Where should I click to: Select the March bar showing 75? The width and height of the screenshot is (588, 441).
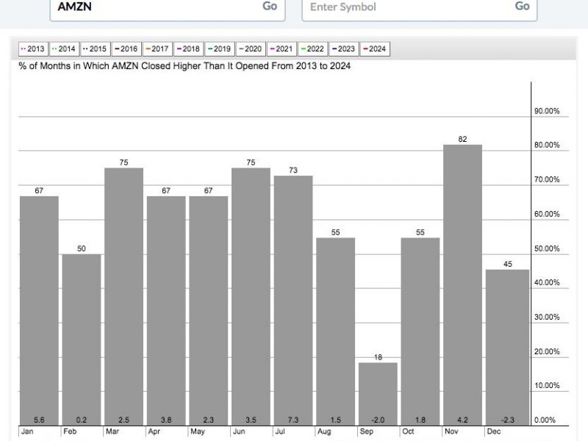click(x=123, y=297)
